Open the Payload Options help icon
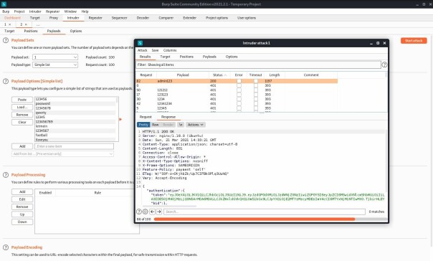Screen dimensions: 433x261 (x=6, y=81)
